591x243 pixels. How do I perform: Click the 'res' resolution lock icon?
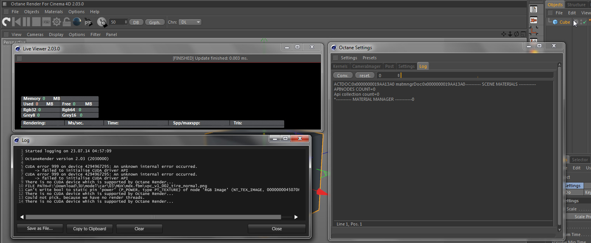47,22
